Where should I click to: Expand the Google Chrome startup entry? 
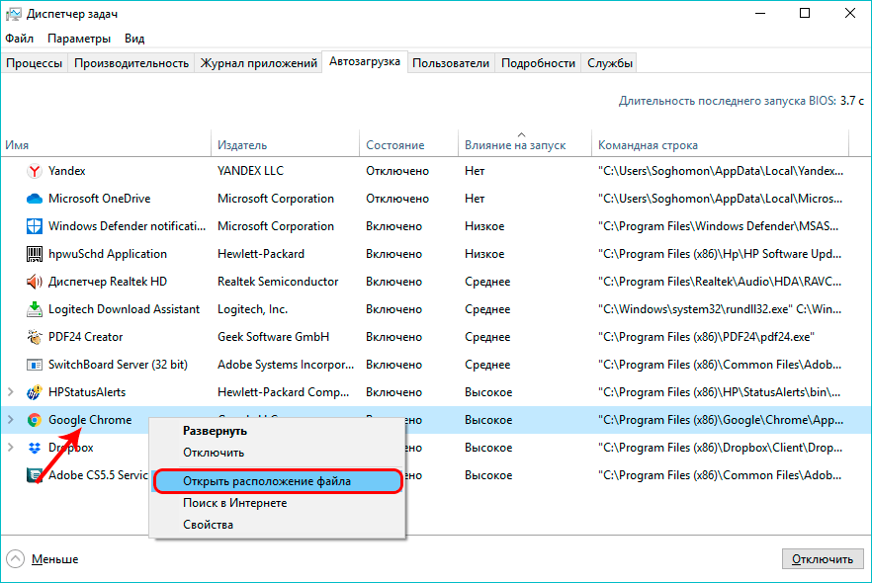tap(11, 420)
